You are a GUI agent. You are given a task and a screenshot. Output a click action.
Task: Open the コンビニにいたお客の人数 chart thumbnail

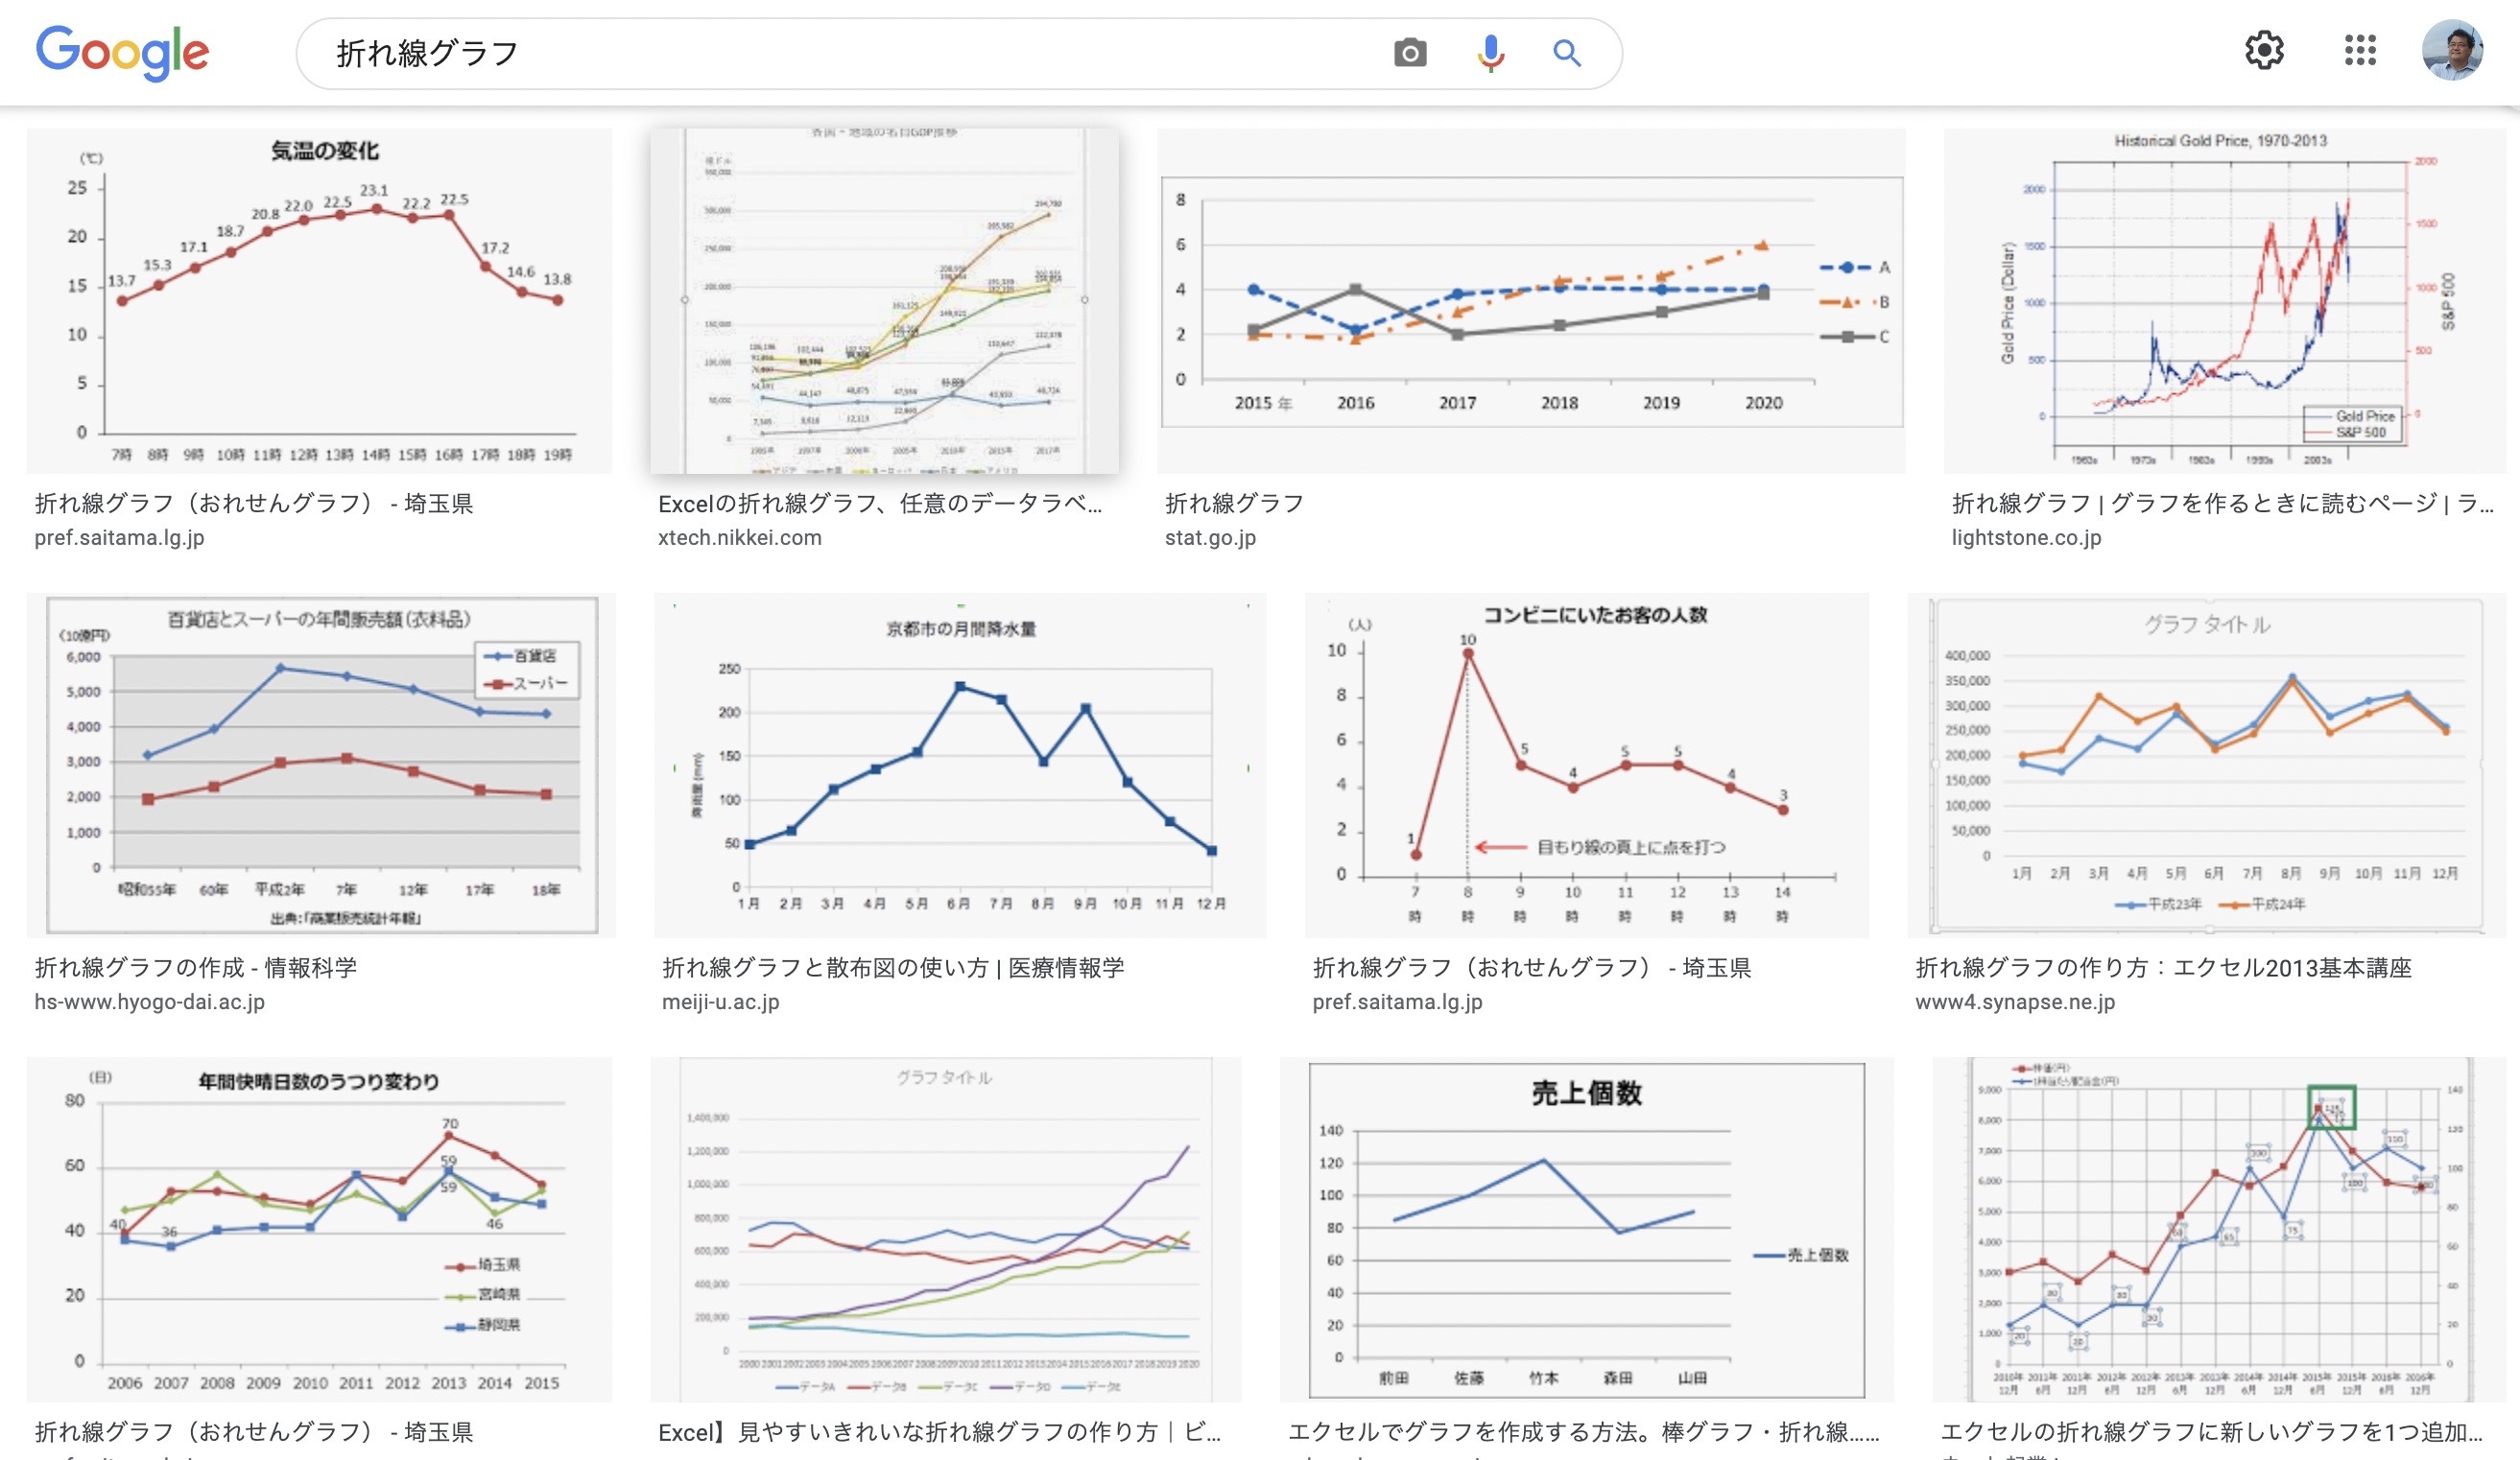point(1587,765)
